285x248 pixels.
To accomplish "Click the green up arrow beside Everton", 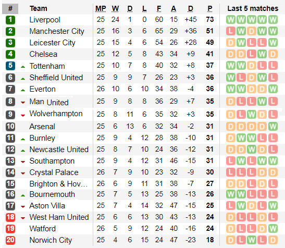I will tap(23, 90).
